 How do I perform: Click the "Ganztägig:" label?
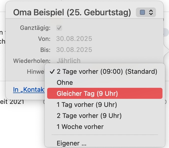tap(35, 28)
